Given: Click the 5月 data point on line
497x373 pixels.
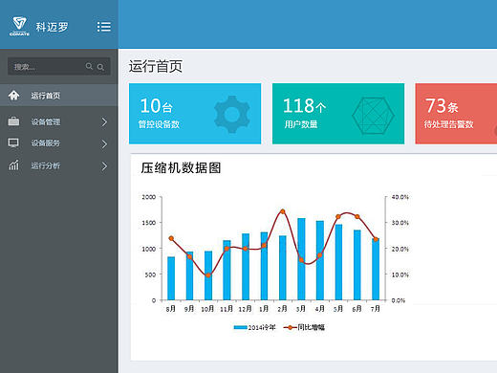Looking at the screenshot, I should (338, 217).
